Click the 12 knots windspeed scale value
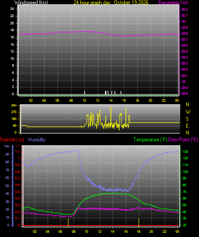This screenshot has height=237, width=199. pos(12,51)
